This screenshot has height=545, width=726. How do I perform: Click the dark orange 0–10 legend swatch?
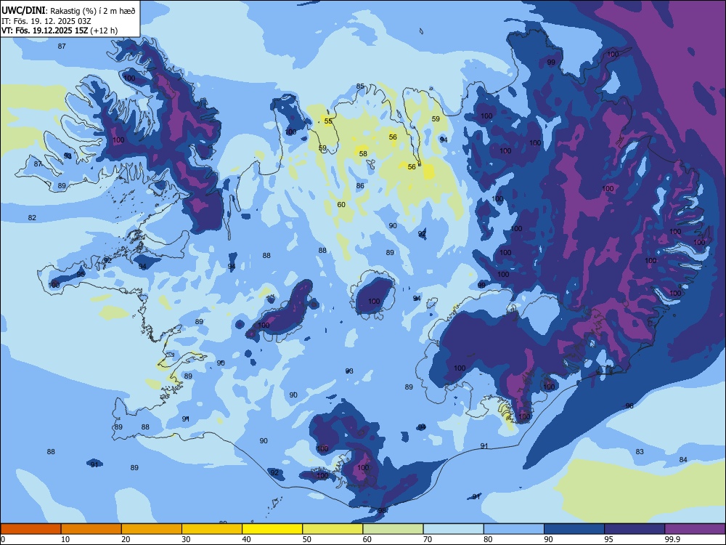coord(30,529)
